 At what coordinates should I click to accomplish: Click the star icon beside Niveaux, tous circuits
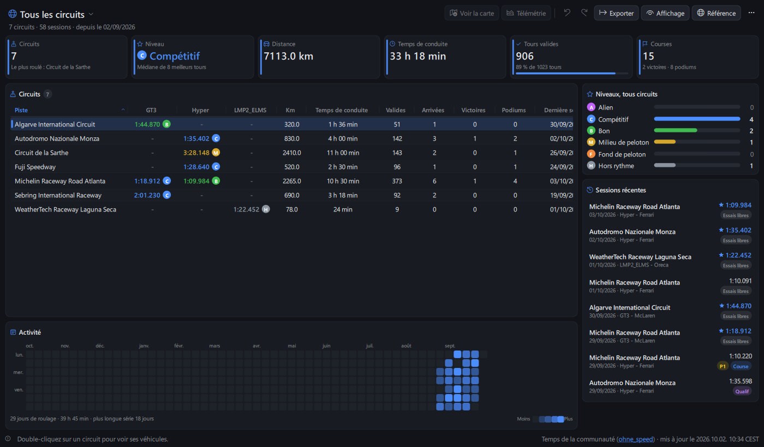tap(590, 94)
